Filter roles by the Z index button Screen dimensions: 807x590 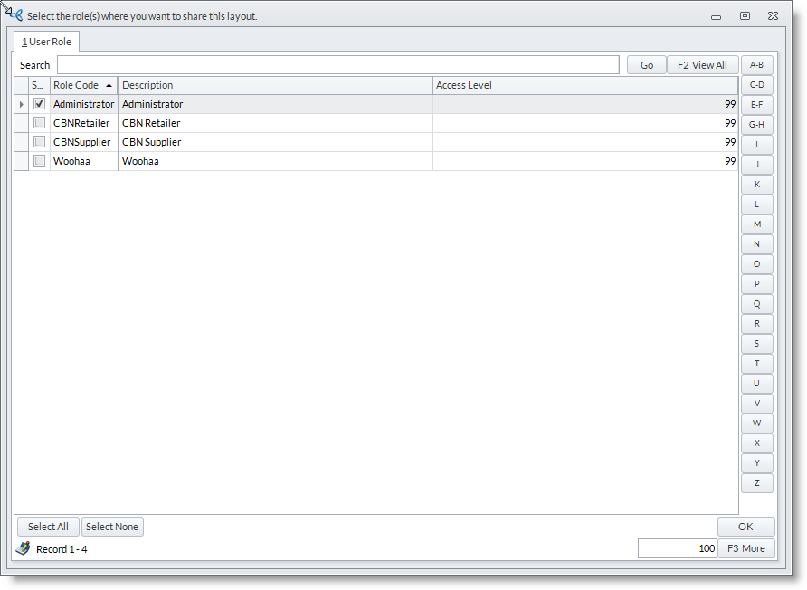pos(756,483)
